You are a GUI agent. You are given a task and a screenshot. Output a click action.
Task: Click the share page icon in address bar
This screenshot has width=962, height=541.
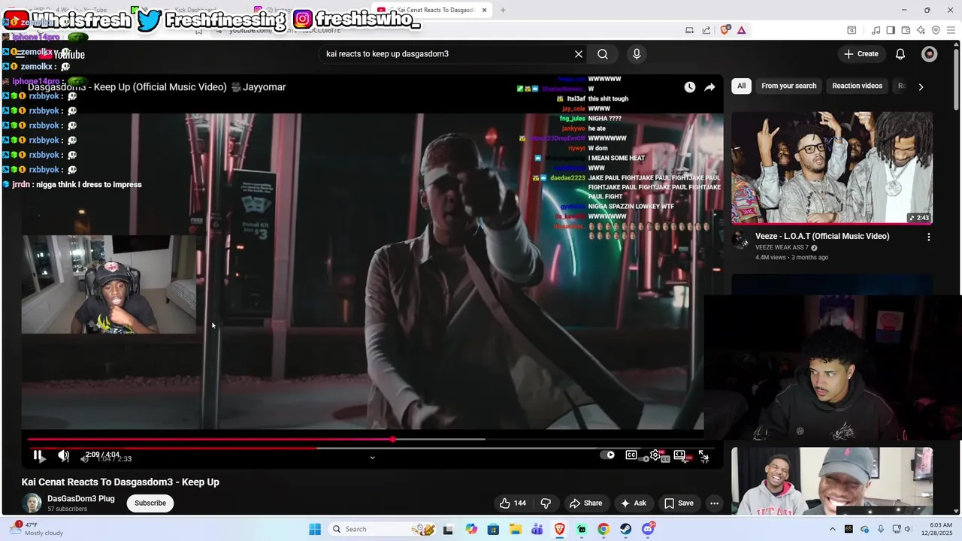click(x=706, y=30)
